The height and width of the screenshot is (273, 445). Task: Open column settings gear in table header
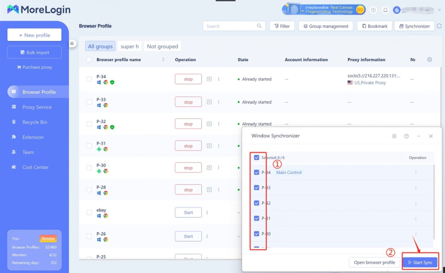(429, 59)
